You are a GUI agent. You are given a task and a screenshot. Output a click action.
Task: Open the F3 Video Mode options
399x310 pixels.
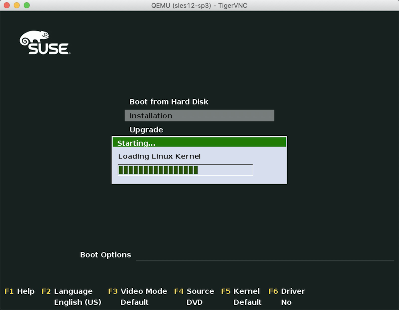pyautogui.click(x=137, y=291)
